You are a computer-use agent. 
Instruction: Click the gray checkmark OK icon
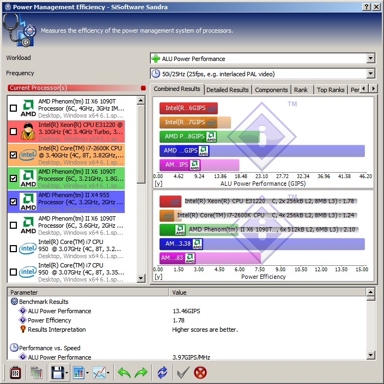pos(183,373)
